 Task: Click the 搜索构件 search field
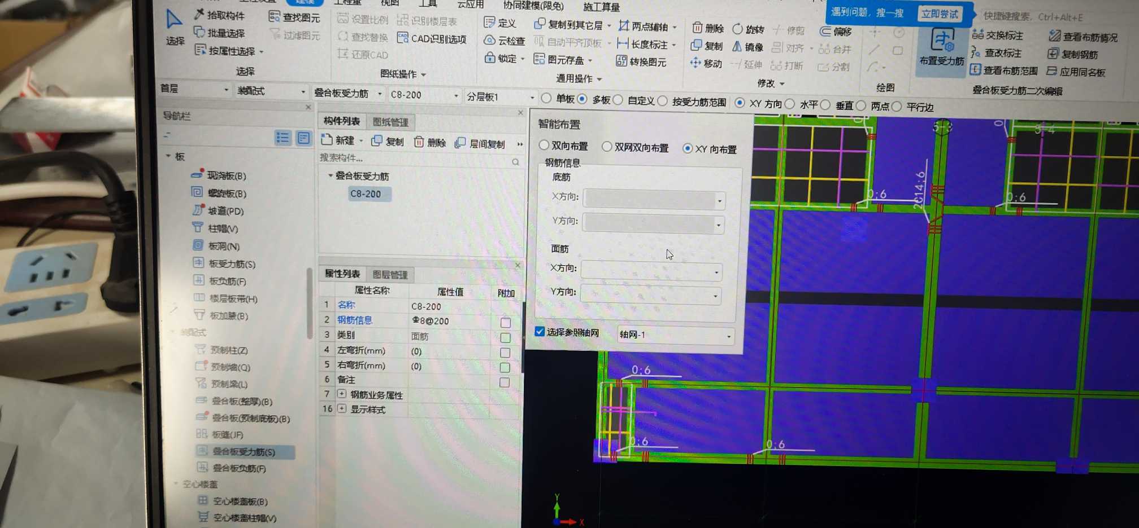tap(420, 159)
